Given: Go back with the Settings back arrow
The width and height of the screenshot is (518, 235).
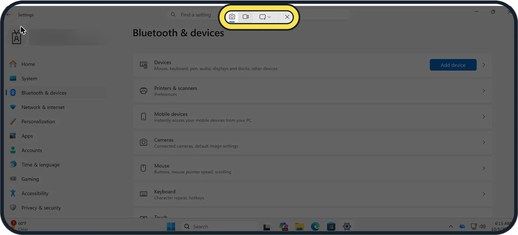Looking at the screenshot, I should (9, 15).
